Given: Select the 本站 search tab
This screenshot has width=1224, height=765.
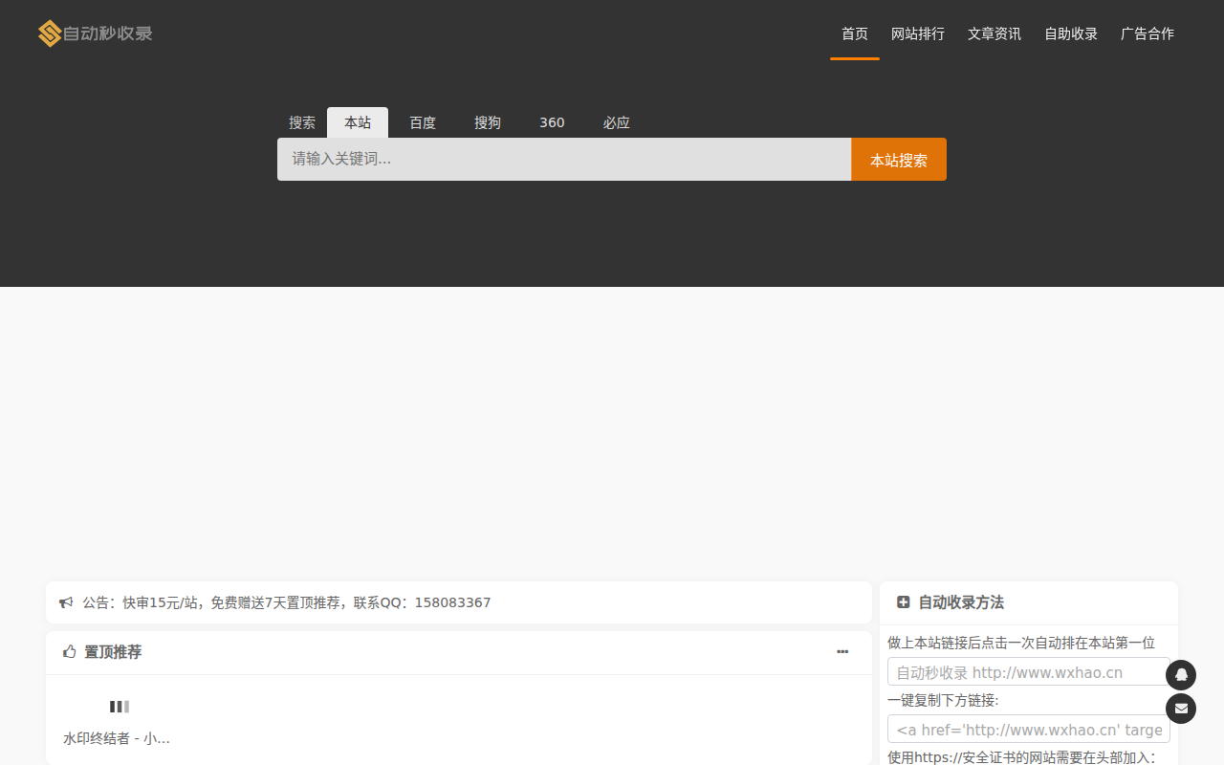Looking at the screenshot, I should (358, 122).
